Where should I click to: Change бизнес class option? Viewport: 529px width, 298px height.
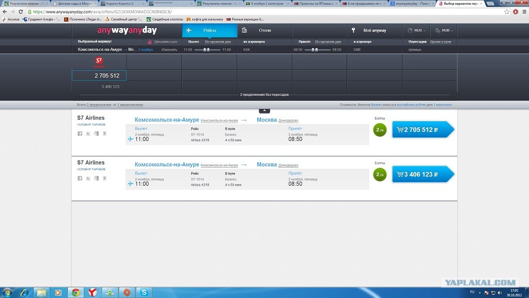[377, 105]
